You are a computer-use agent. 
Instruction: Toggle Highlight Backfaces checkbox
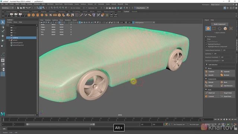click(206, 44)
